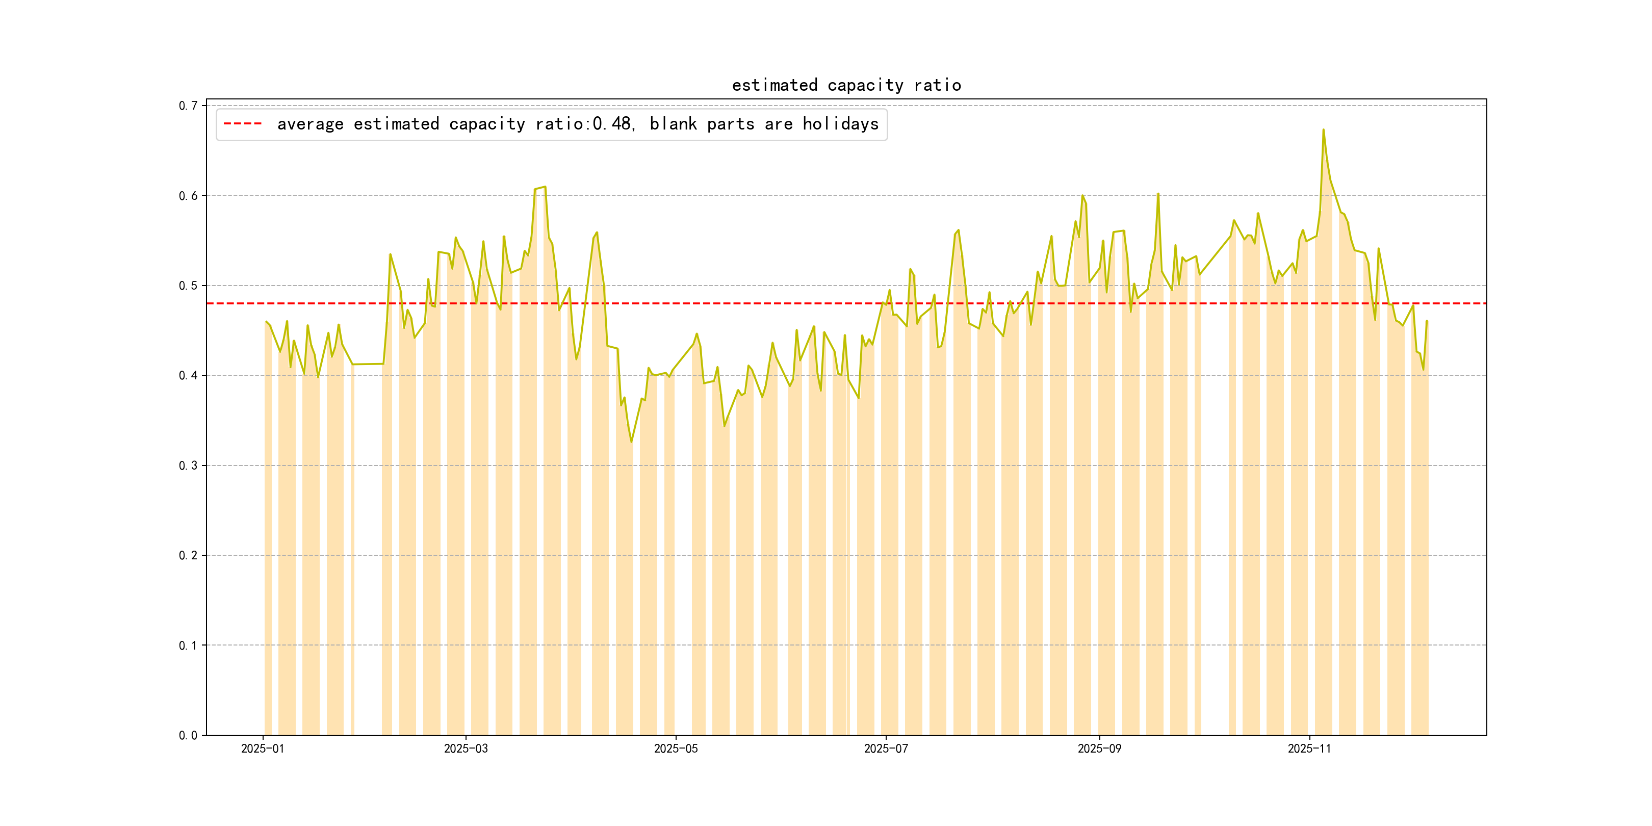Click the lowest dip of the line in April

coord(631,441)
